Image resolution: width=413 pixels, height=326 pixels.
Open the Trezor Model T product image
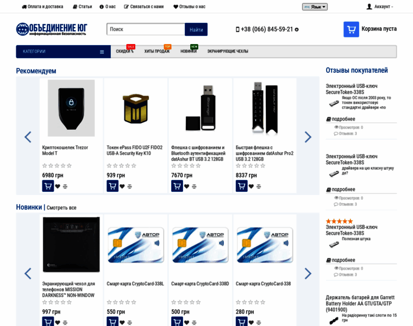[71, 108]
